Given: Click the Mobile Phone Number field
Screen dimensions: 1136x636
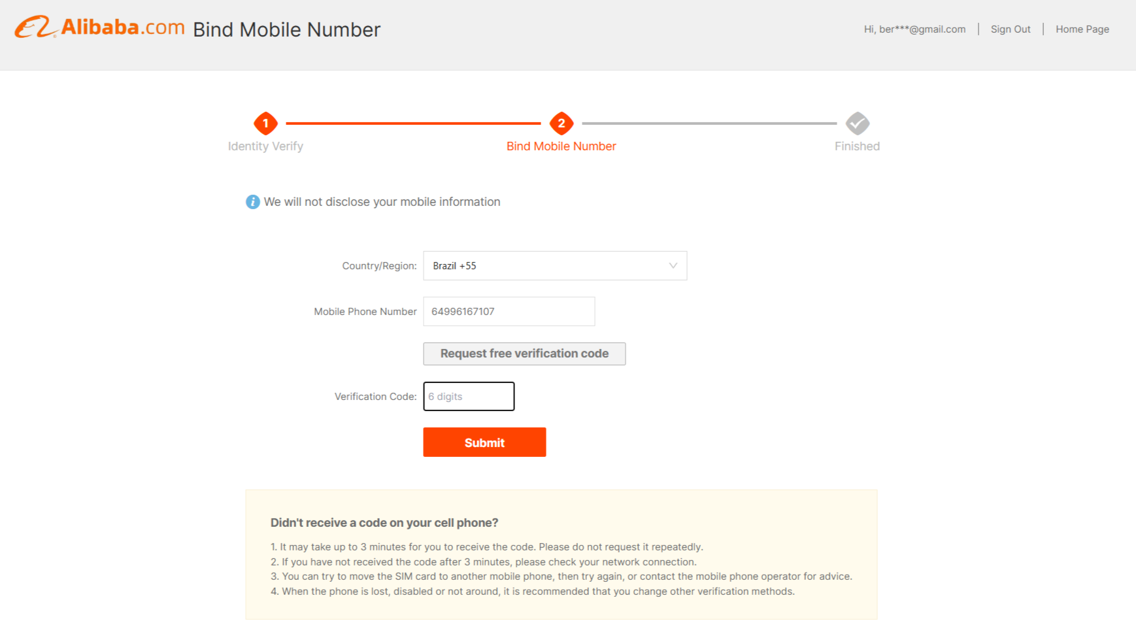Looking at the screenshot, I should point(509,311).
